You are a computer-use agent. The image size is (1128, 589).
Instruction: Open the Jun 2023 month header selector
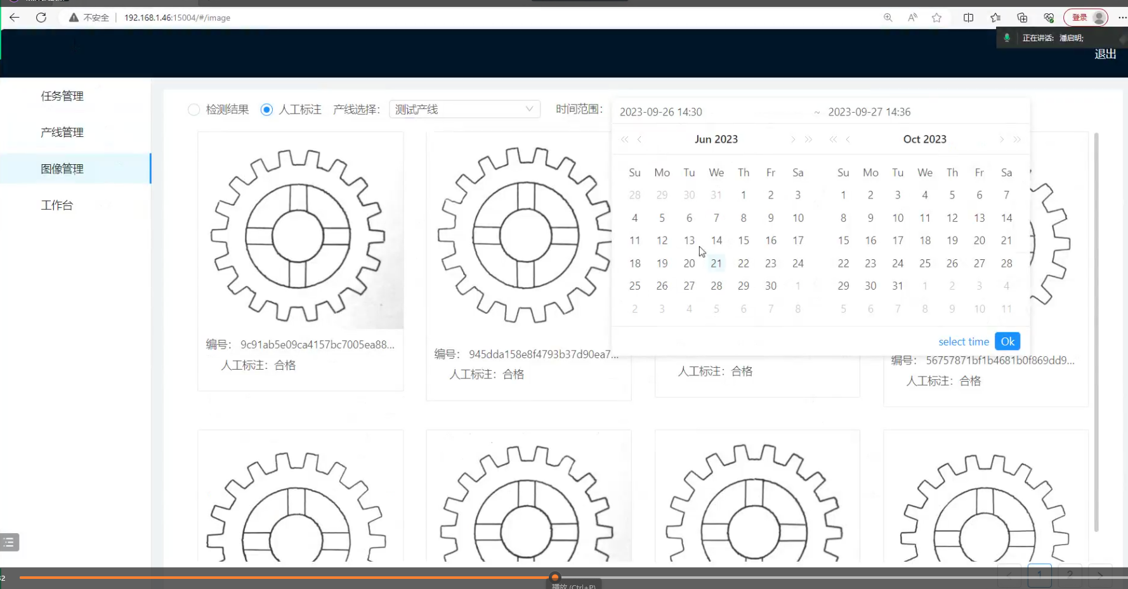pyautogui.click(x=716, y=139)
